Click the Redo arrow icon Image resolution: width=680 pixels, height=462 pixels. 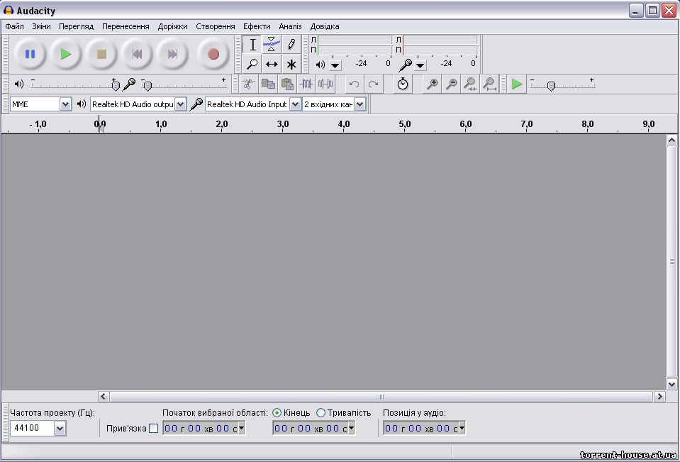pyautogui.click(x=373, y=84)
